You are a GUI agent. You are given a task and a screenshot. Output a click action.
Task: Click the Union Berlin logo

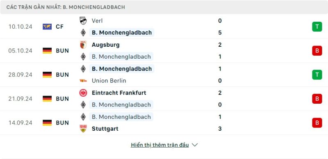click(83, 81)
